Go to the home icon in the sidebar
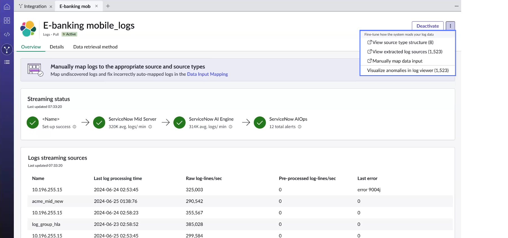508x238 pixels. point(7,6)
